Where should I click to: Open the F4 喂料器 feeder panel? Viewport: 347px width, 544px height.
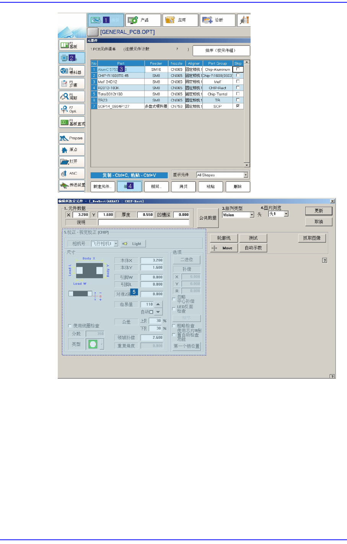click(x=72, y=71)
